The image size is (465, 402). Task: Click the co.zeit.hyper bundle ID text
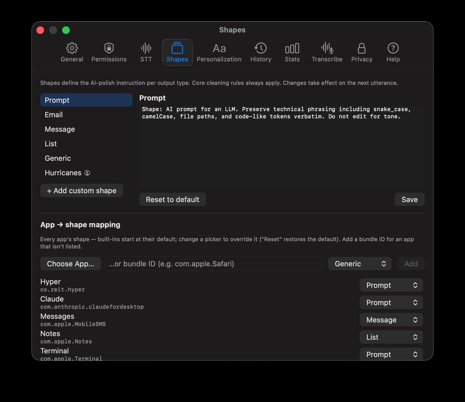coord(62,289)
